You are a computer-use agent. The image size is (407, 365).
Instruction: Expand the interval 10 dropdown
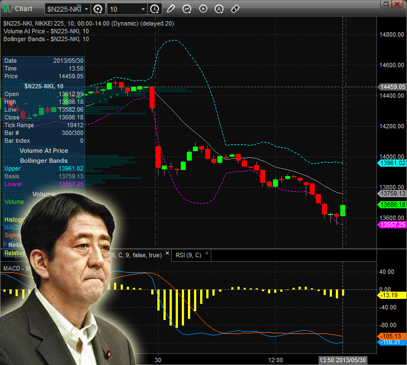[x=143, y=9]
